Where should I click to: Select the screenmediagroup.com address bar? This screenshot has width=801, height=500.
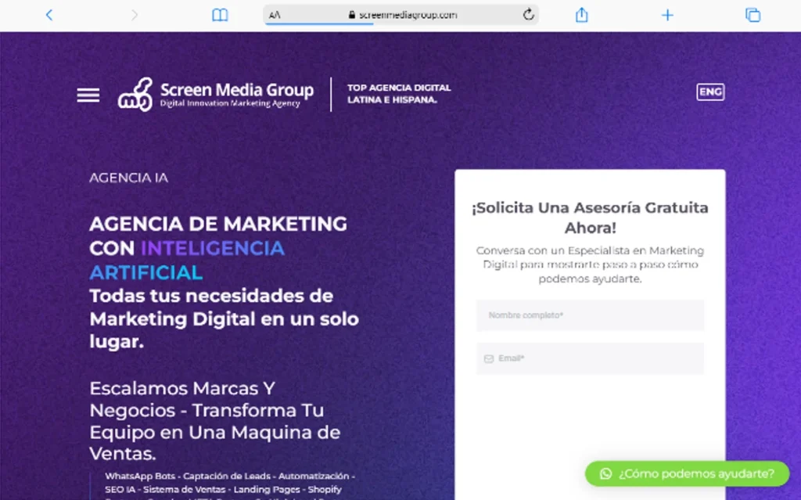(x=401, y=15)
